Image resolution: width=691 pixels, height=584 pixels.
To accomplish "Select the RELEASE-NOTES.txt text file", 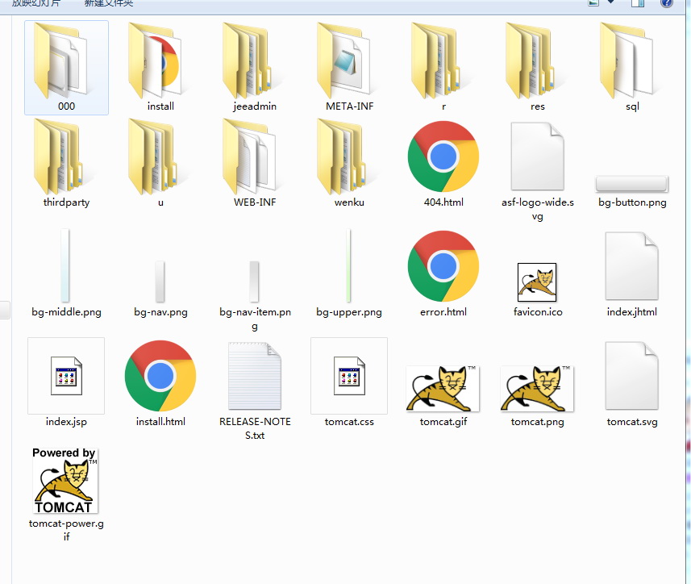I will [x=255, y=390].
